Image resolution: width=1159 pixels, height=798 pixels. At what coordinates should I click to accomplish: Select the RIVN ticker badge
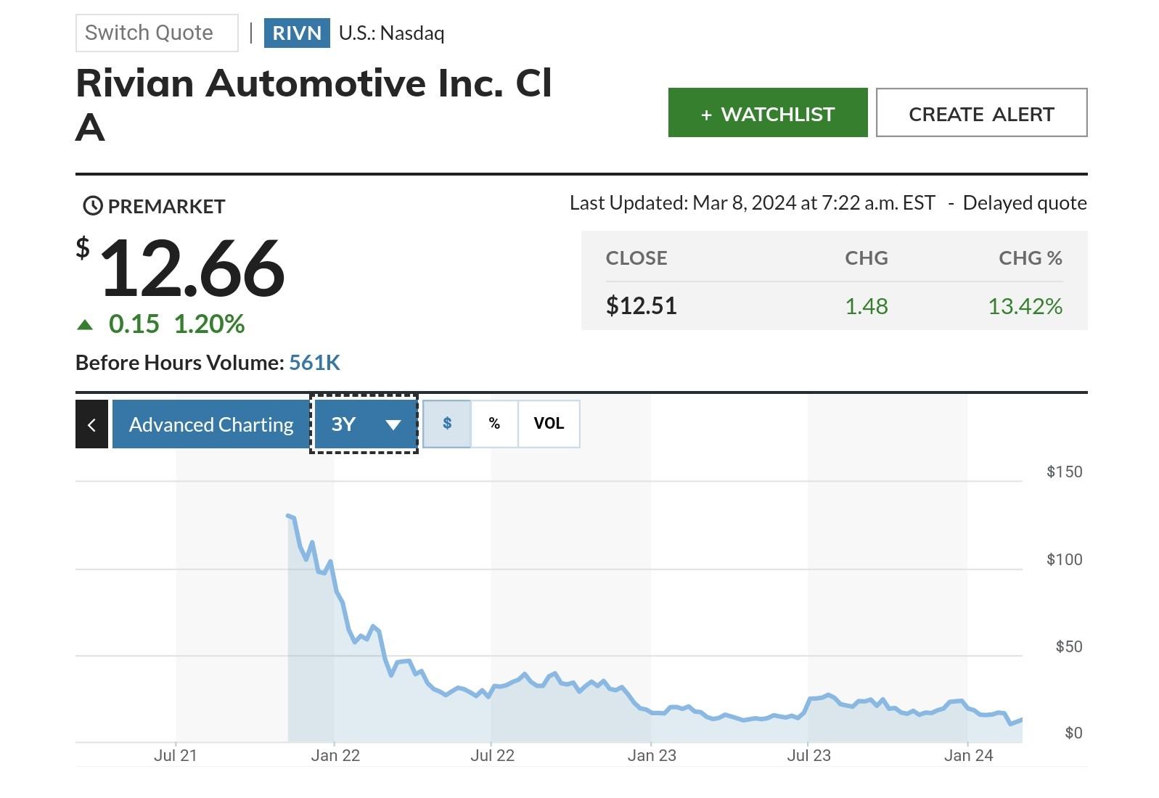[296, 33]
